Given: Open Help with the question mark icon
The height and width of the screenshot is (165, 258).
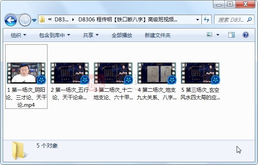Looking at the screenshot, I should click(x=245, y=35).
